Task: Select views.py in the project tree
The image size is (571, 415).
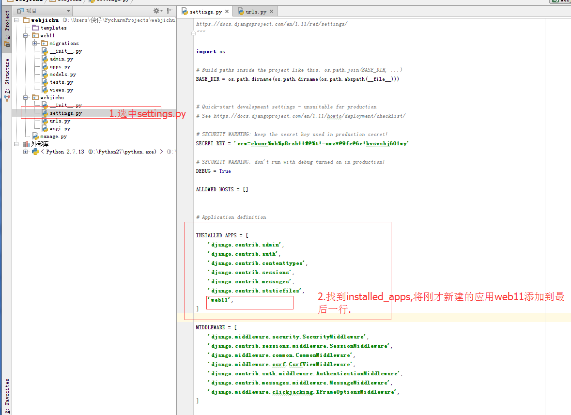Action: point(61,90)
